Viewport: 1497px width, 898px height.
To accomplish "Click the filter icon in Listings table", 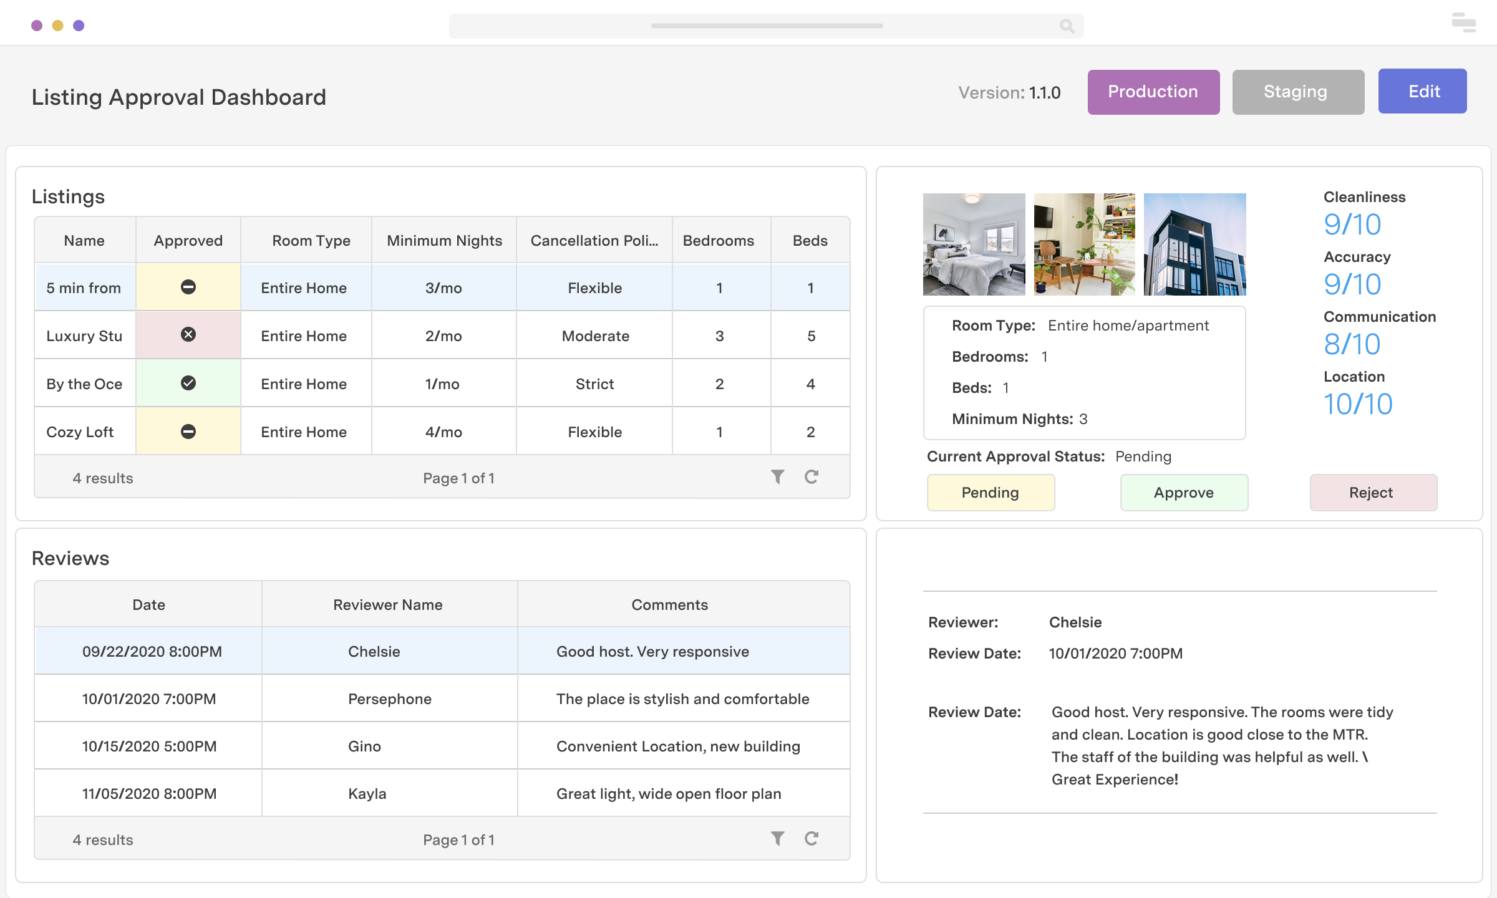I will 777,478.
